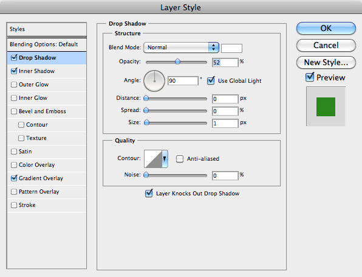The width and height of the screenshot is (362, 277).
Task: Enable the Outer Glow style checkbox
Action: click(14, 85)
